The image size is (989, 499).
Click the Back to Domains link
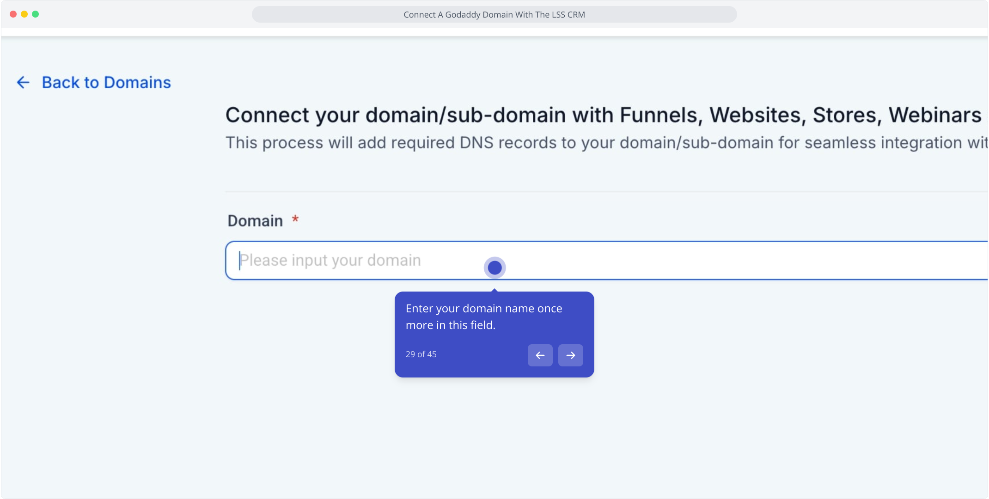[106, 82]
